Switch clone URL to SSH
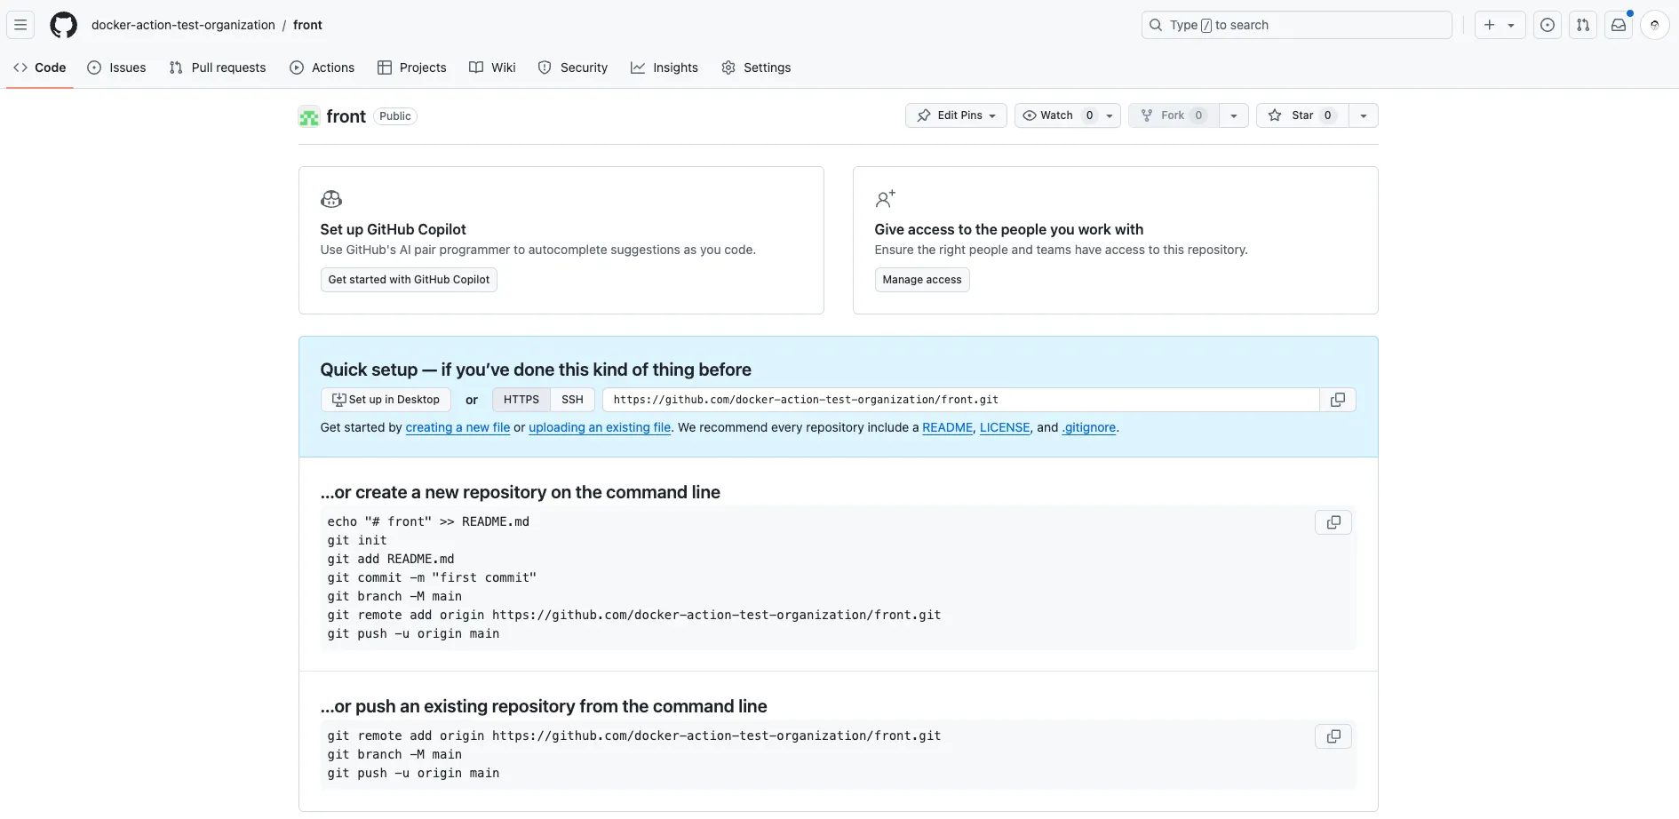The image size is (1679, 819). pyautogui.click(x=572, y=400)
